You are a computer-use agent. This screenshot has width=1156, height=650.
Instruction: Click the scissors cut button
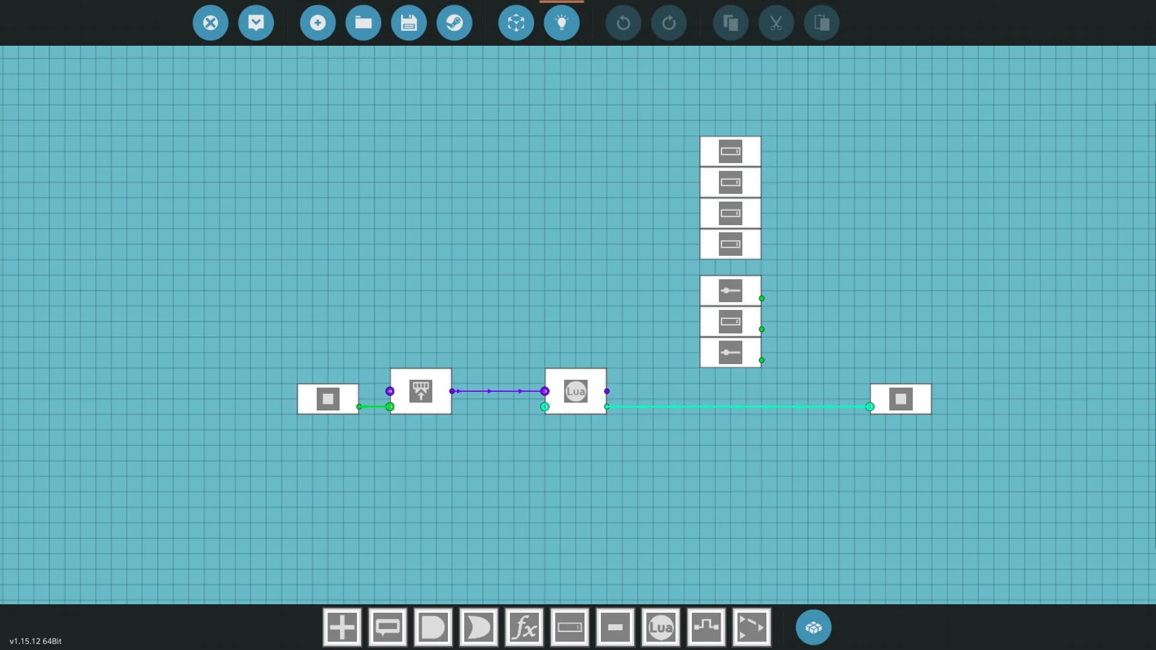tap(776, 23)
